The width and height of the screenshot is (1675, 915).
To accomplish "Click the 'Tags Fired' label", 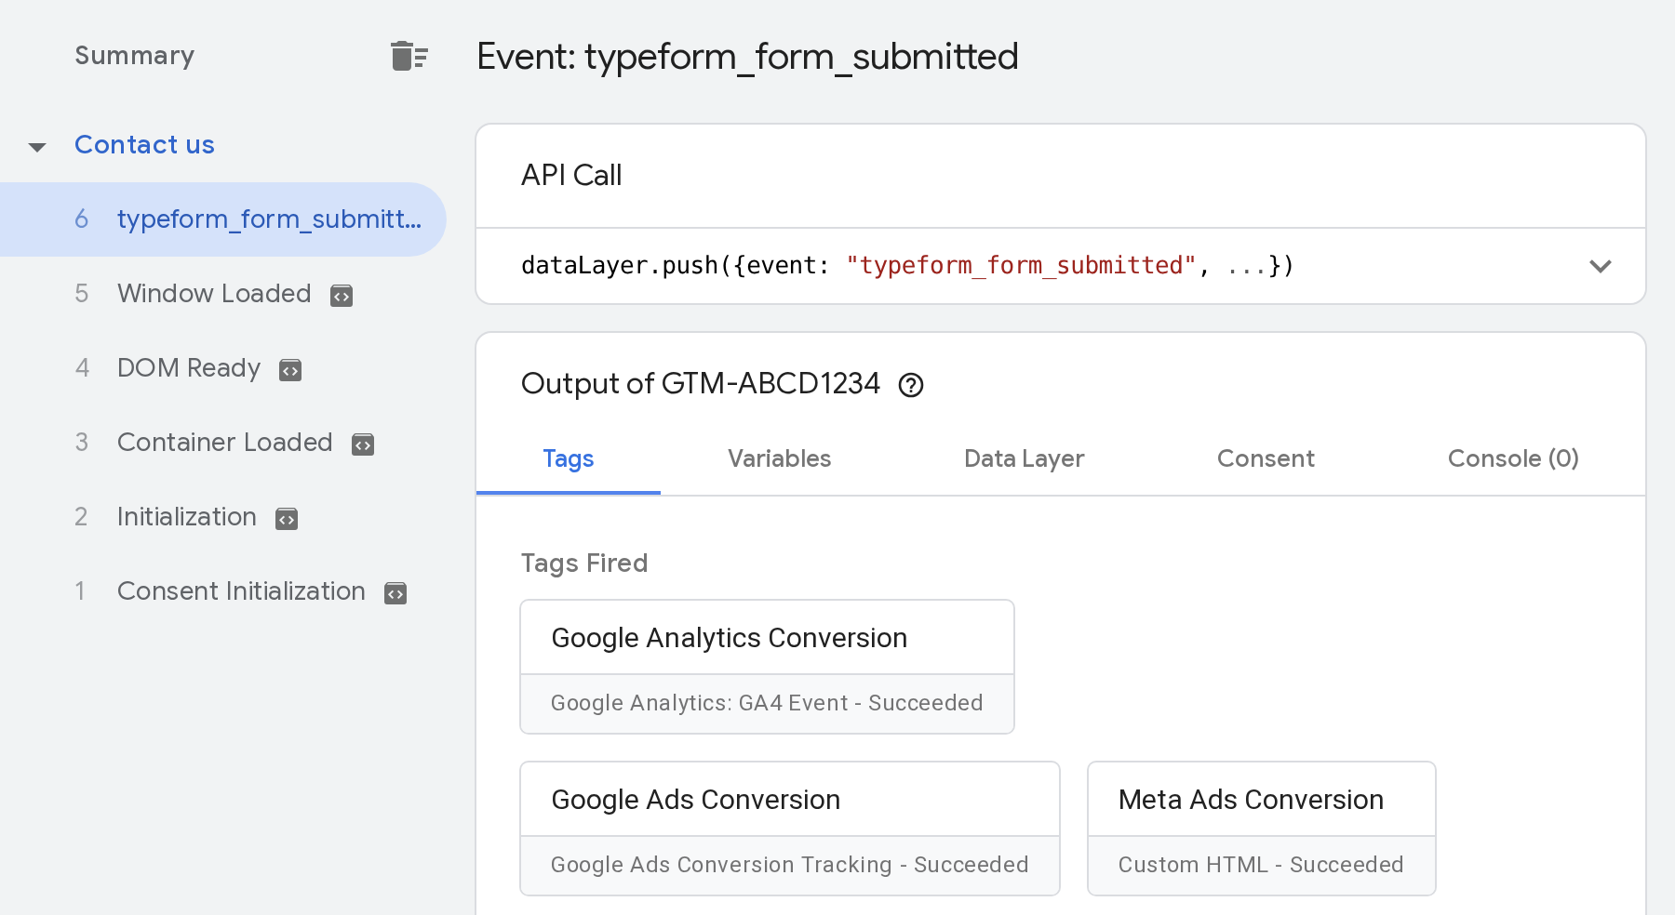I will pos(584,563).
